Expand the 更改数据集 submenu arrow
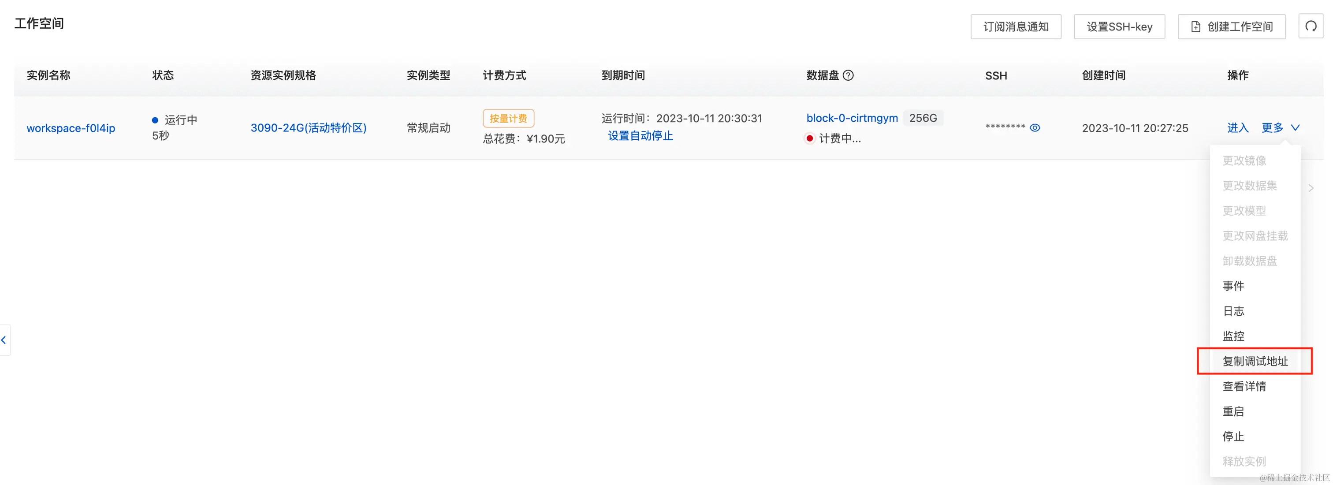This screenshot has width=1333, height=485. pyautogui.click(x=1311, y=188)
